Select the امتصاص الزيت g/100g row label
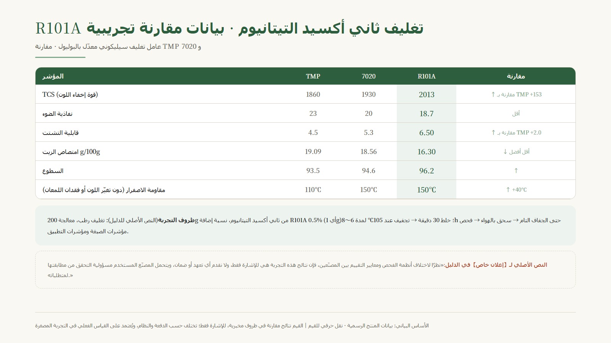Viewport: 611px width, 343px height. click(x=71, y=152)
